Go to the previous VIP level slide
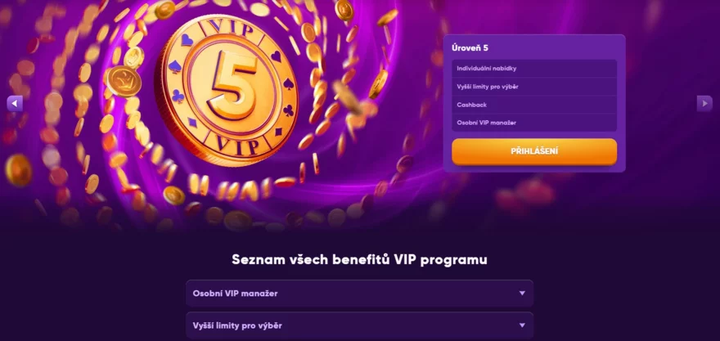 [15, 104]
